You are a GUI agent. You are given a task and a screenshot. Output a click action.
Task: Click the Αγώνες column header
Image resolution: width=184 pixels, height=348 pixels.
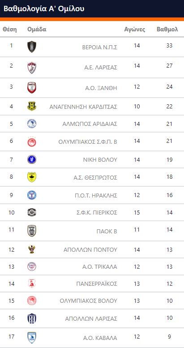(x=134, y=29)
